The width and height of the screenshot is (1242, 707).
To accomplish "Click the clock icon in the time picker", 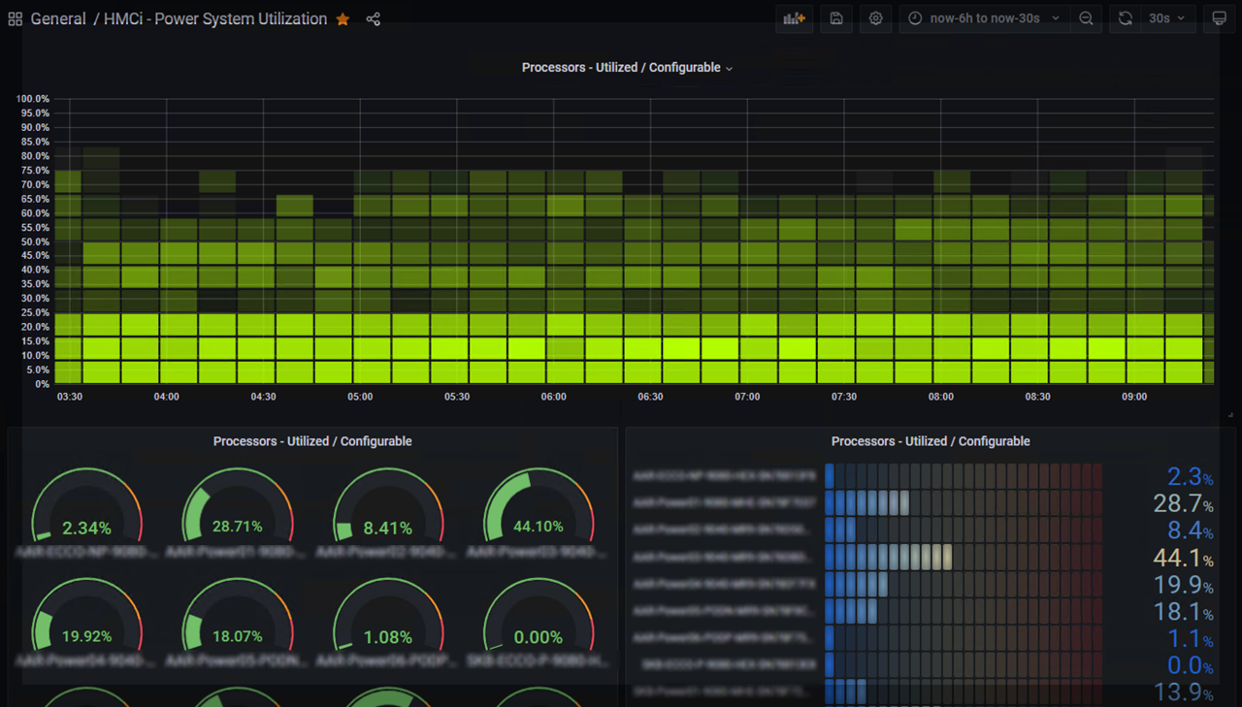I will 913,18.
